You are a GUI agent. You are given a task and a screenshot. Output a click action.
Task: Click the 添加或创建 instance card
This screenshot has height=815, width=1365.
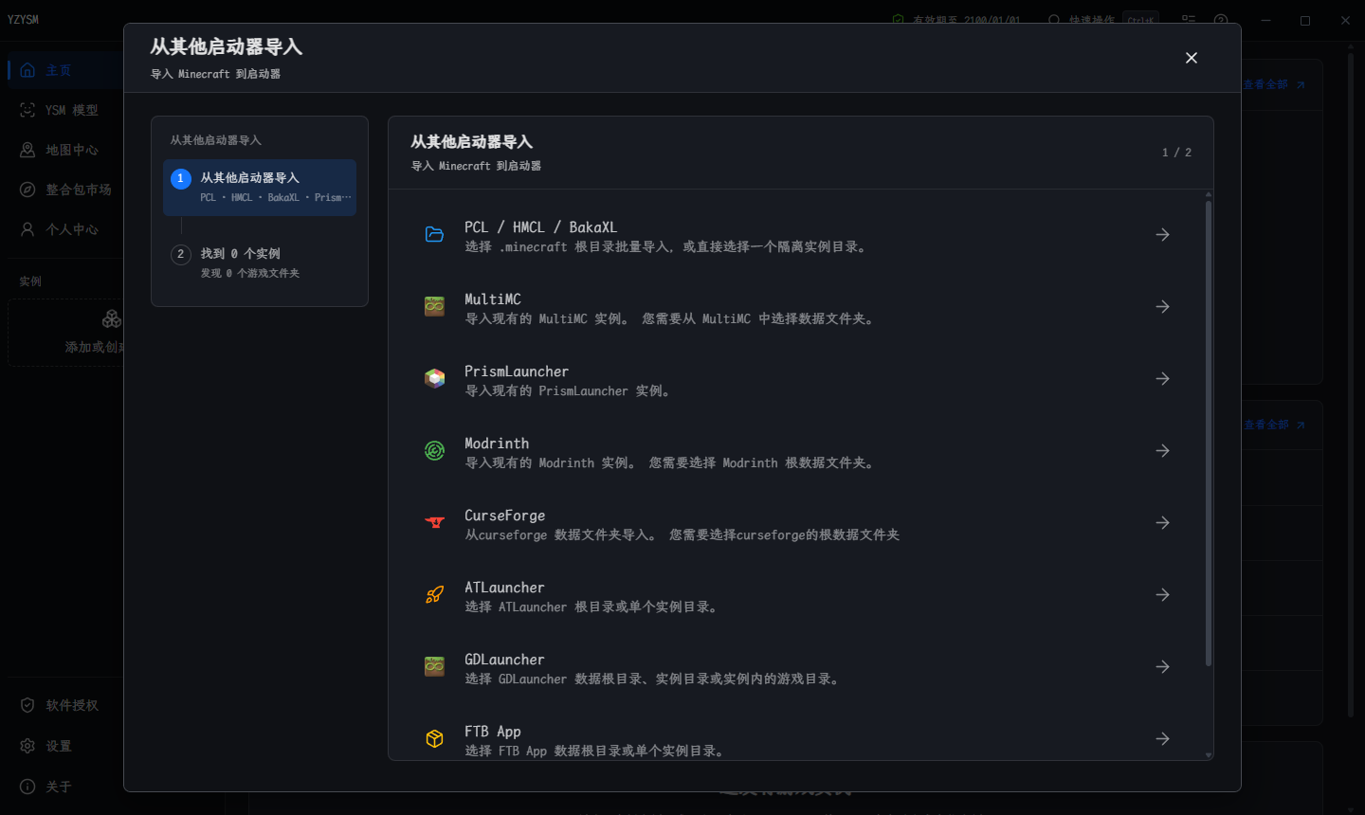65,333
